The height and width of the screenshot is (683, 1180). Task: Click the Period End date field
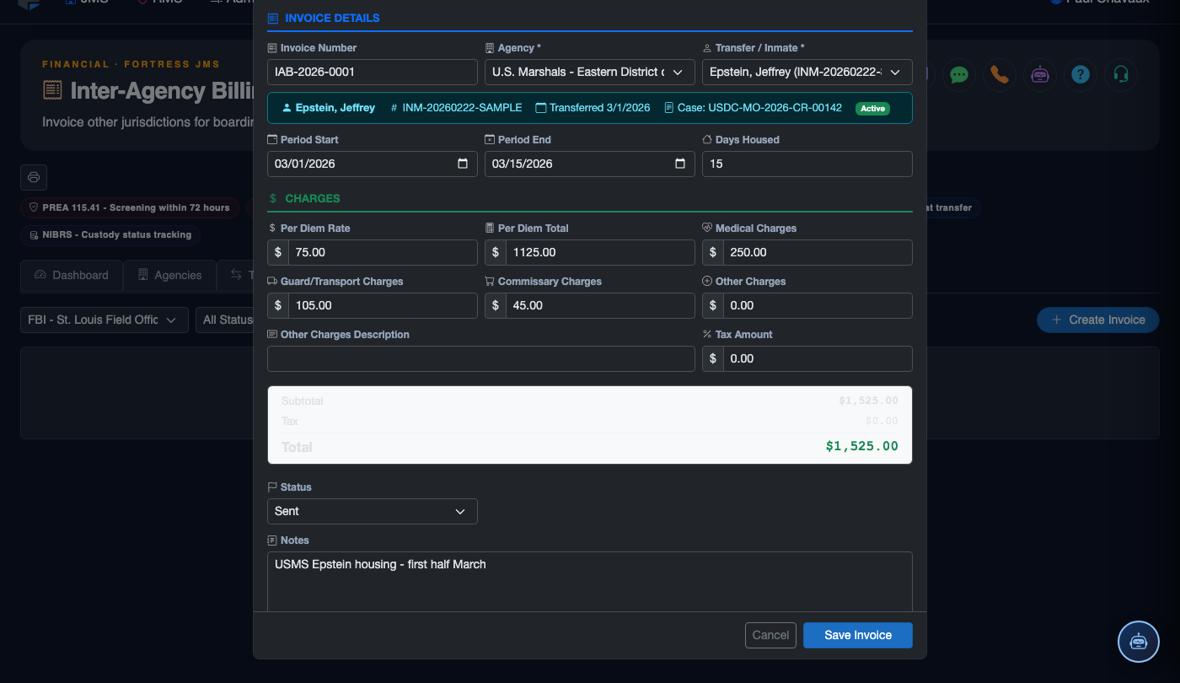pyautogui.click(x=590, y=164)
